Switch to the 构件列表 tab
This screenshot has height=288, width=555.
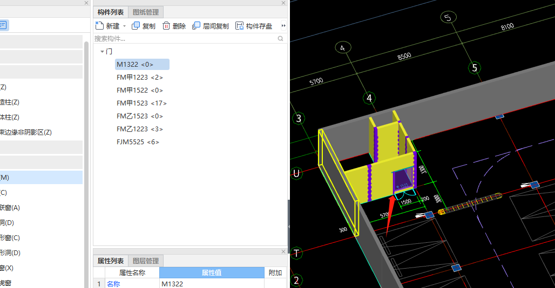pos(111,12)
